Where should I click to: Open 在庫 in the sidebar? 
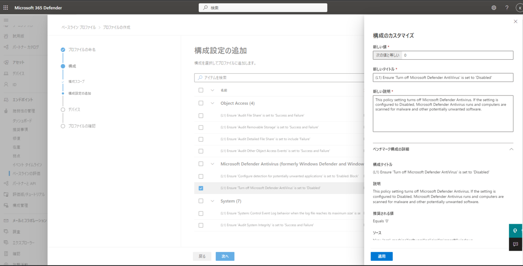pos(16,147)
